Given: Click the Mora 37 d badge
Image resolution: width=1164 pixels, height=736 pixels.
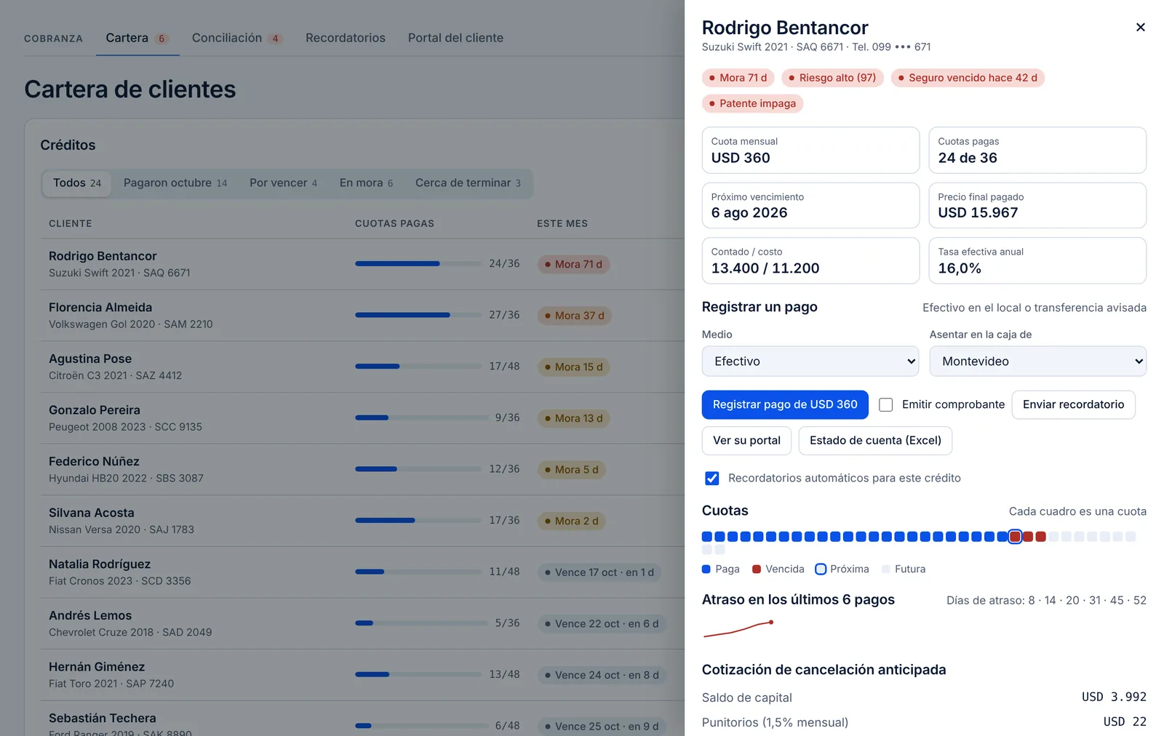Looking at the screenshot, I should 575,316.
